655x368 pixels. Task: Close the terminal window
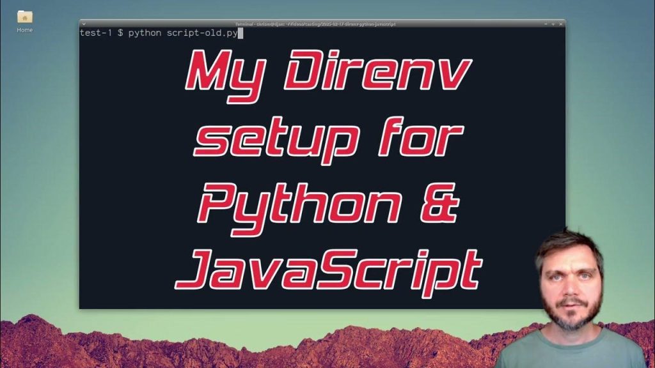click(x=560, y=24)
